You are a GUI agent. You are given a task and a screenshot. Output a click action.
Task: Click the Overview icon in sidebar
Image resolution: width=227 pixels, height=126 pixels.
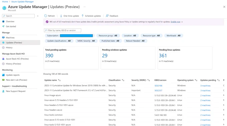click(x=3, y=21)
